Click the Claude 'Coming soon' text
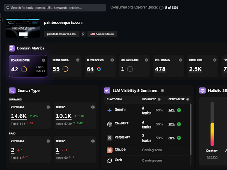Viewport: 227px width, 170px height. [152, 150]
